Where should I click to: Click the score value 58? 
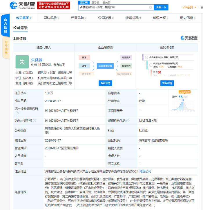click(180, 97)
